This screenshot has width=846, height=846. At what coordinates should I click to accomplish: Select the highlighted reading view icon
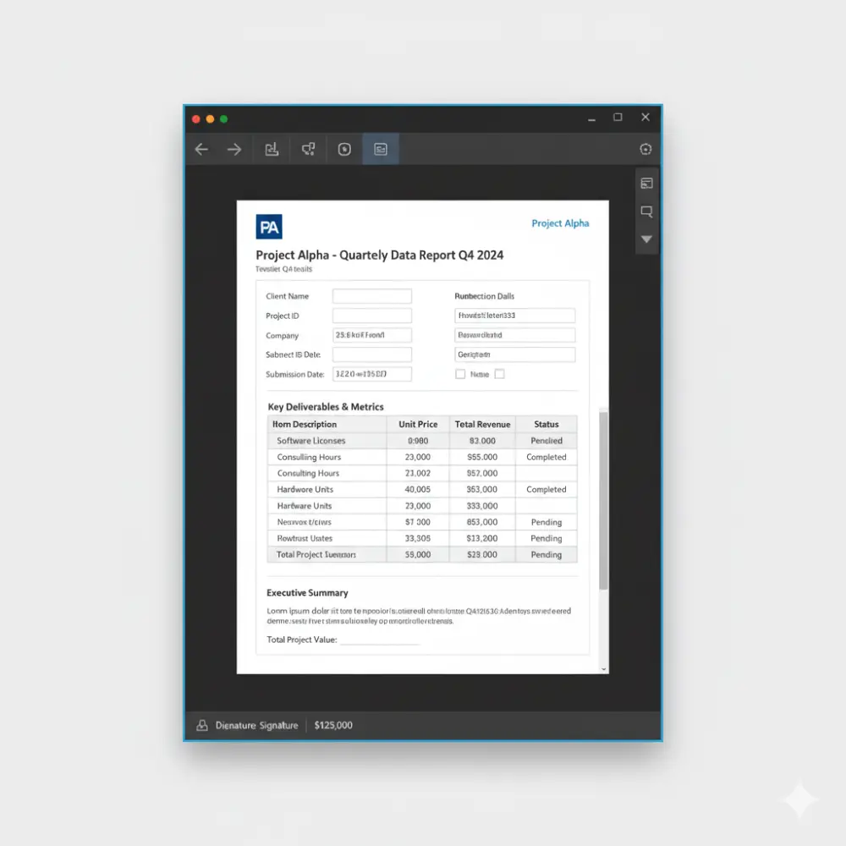[380, 149]
